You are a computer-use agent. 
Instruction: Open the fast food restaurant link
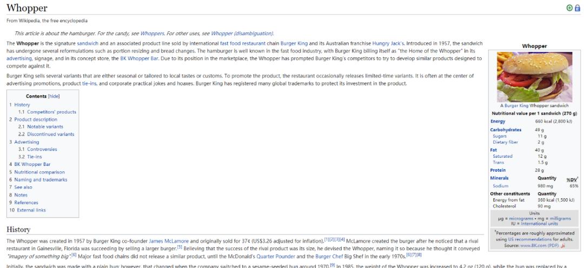pos(243,44)
